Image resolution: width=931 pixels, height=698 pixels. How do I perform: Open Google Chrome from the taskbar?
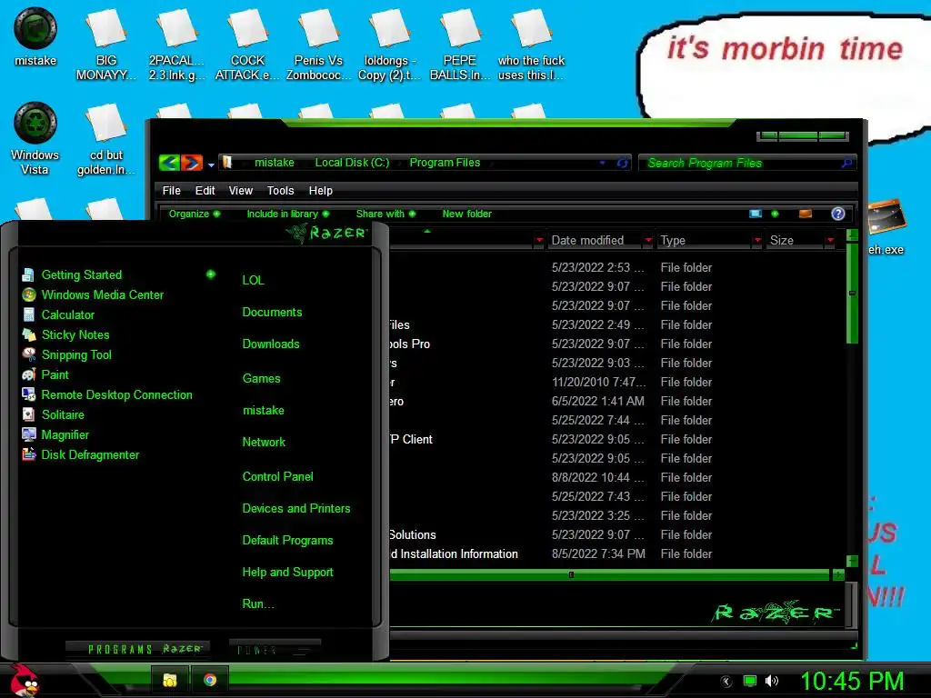click(210, 680)
